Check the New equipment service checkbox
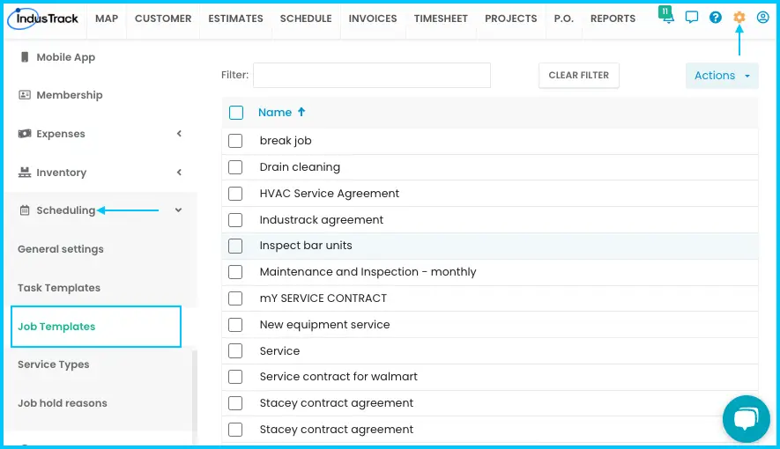Viewport: 780px width, 449px height. coord(235,324)
